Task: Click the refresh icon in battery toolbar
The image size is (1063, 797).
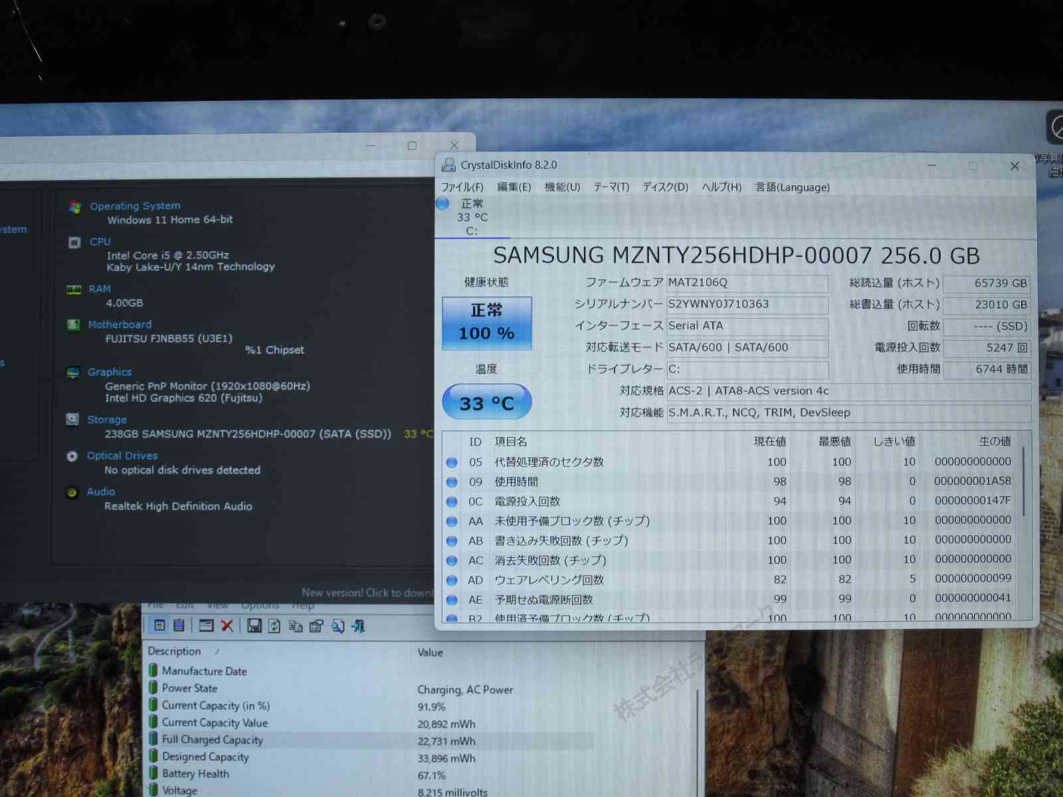Action: point(274,626)
